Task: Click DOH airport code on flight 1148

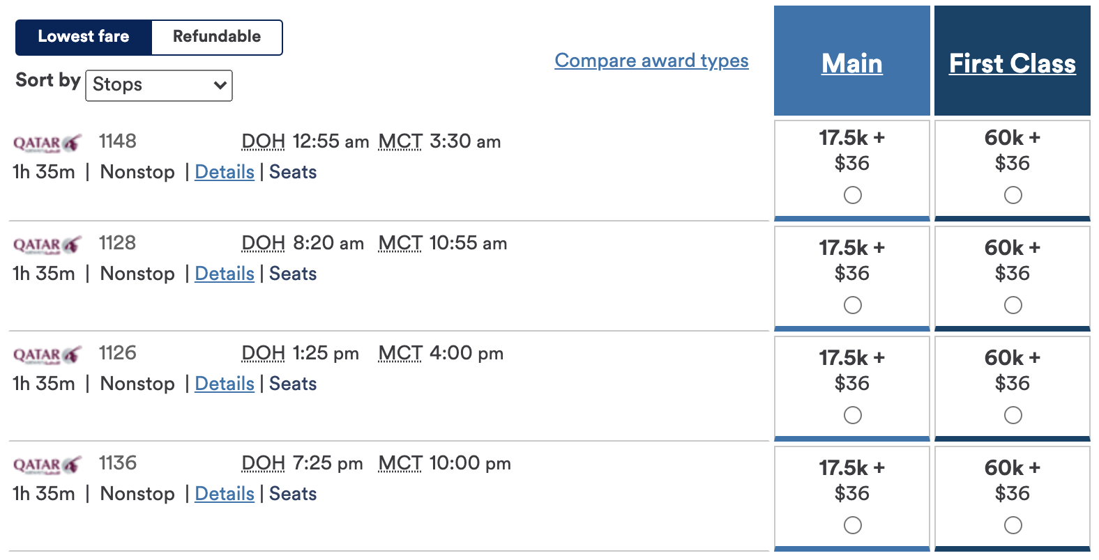Action: 263,141
